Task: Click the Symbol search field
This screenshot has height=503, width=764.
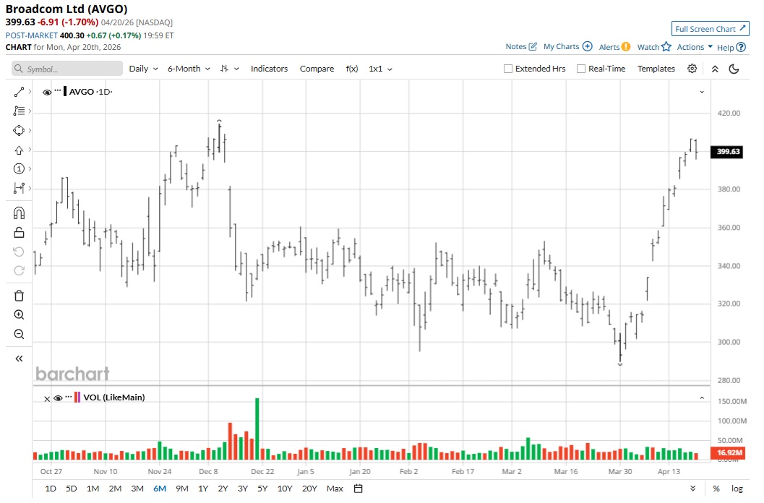Action: tap(67, 69)
